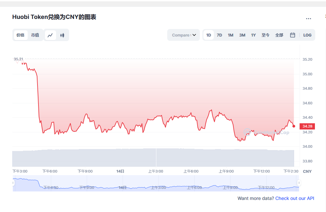The image size is (326, 212).
Task: Choose the 至今 time range
Action: [x=265, y=35]
